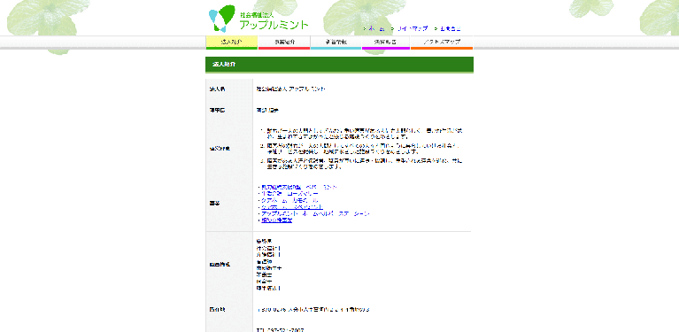
Task: Open the last short underlined facility link
Action: [x=277, y=220]
